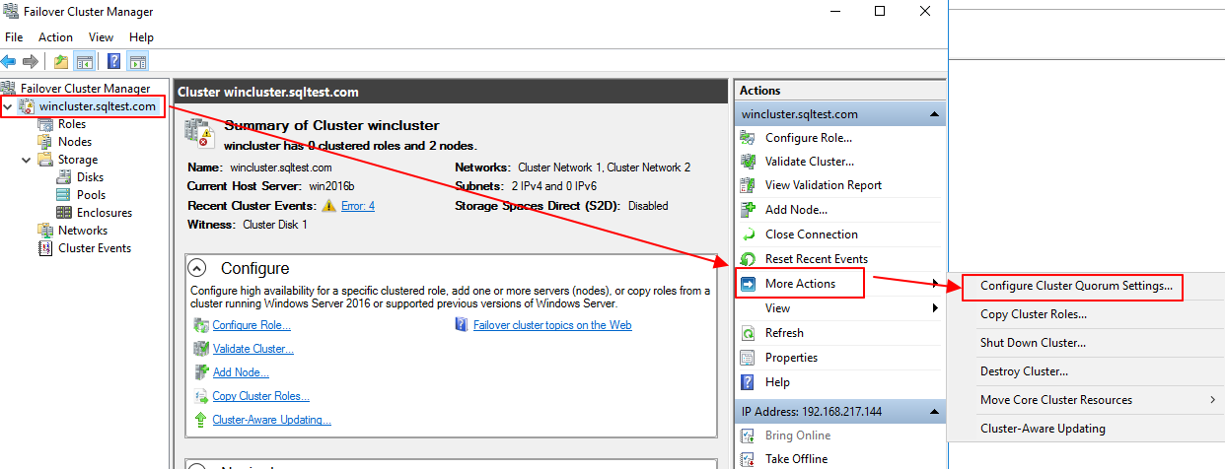Choose Copy Cluster Roles in submenu
This screenshot has width=1225, height=469.
(1034, 314)
